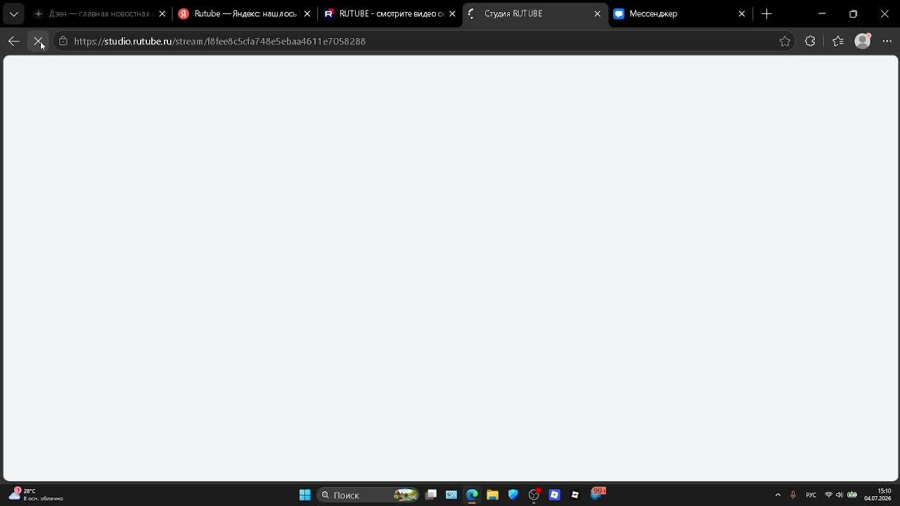This screenshot has width=900, height=506.
Task: Switch to the RUTUBE - смотрите видео tab
Action: [x=389, y=13]
